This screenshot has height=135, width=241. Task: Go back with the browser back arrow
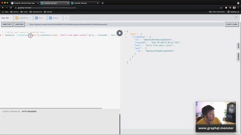(3, 7)
